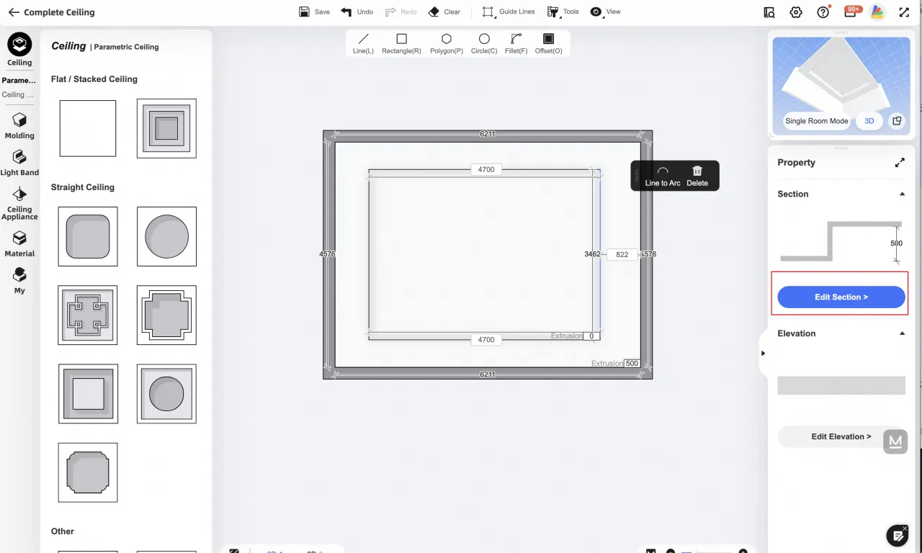
Task: Click the Delete trash icon
Action: coord(697,175)
